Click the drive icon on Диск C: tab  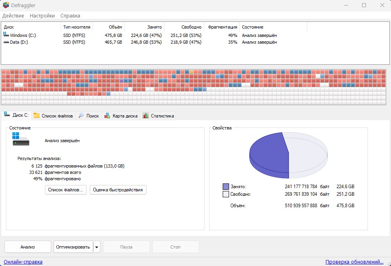click(7, 114)
